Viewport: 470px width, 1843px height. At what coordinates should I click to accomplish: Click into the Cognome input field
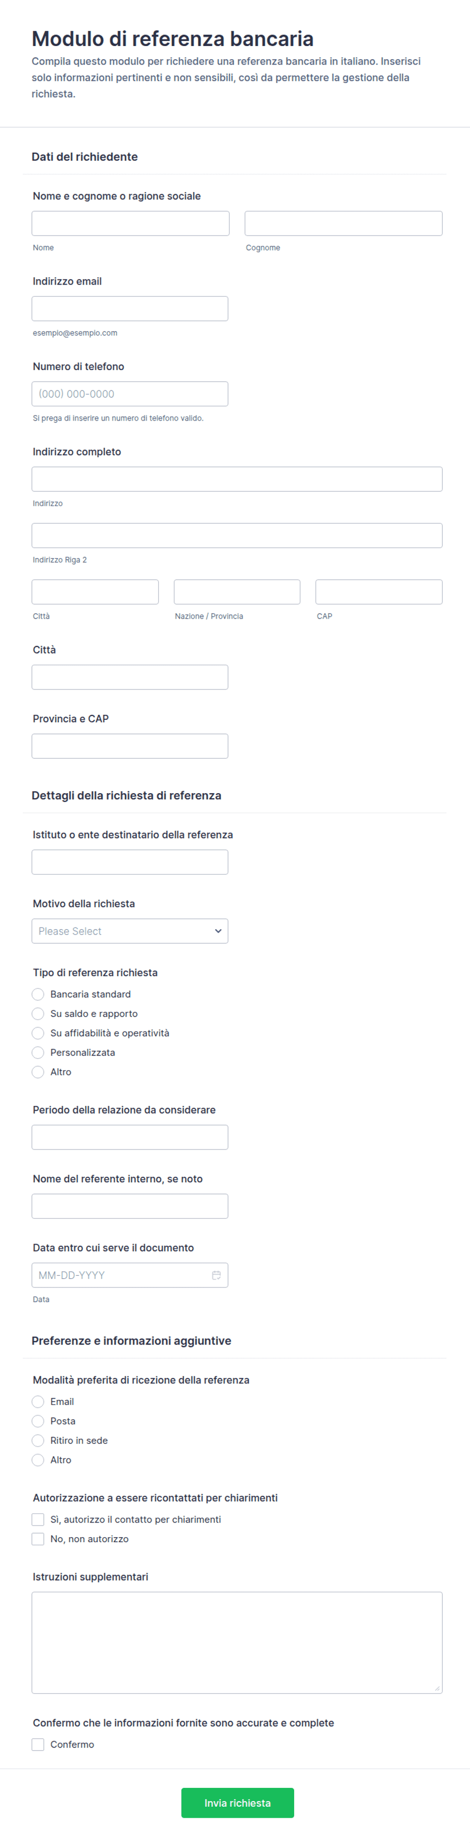(343, 223)
